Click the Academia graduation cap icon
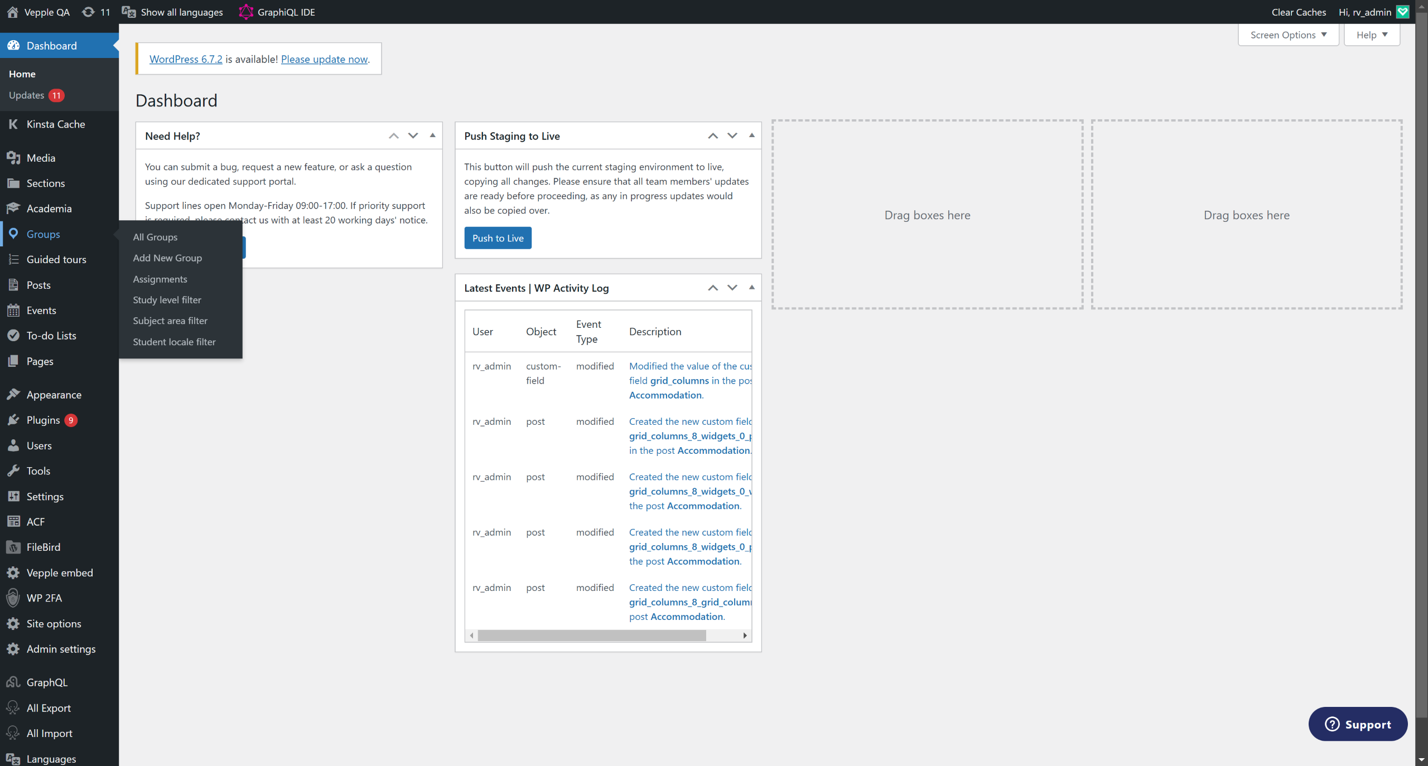1428x766 pixels. [x=13, y=209]
